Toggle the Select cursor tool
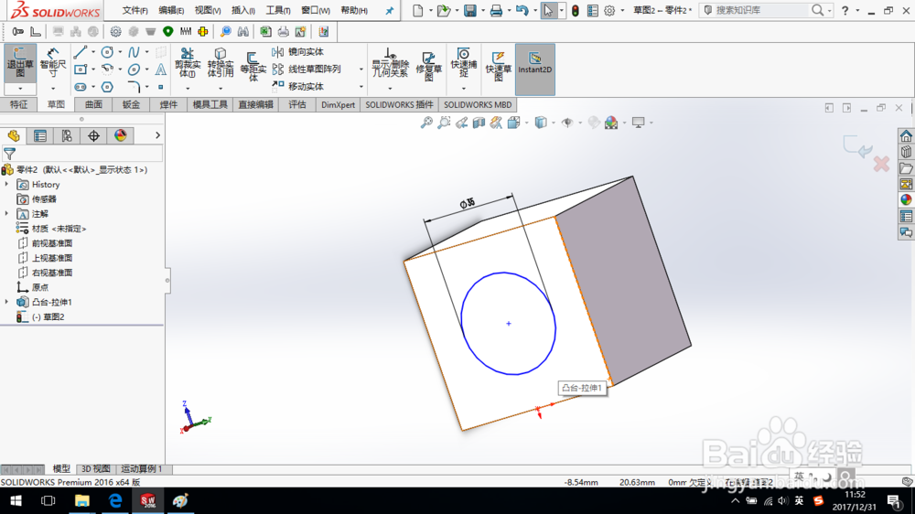Viewport: 915px width, 514px height. point(548,10)
